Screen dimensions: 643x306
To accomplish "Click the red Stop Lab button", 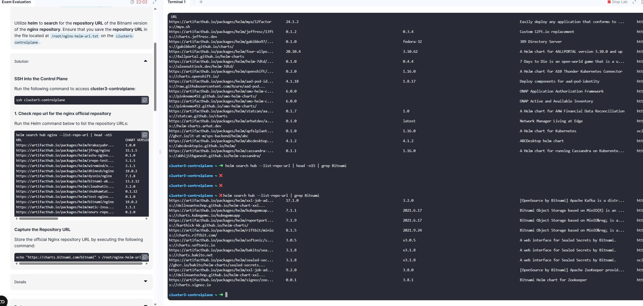I will coord(618,2).
